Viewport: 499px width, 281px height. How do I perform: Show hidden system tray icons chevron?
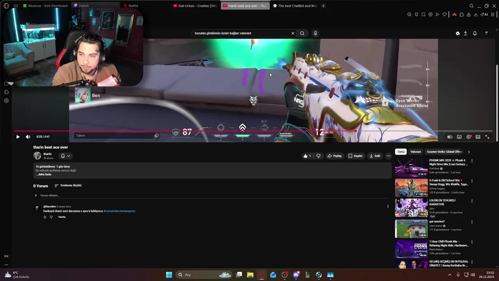pos(449,275)
